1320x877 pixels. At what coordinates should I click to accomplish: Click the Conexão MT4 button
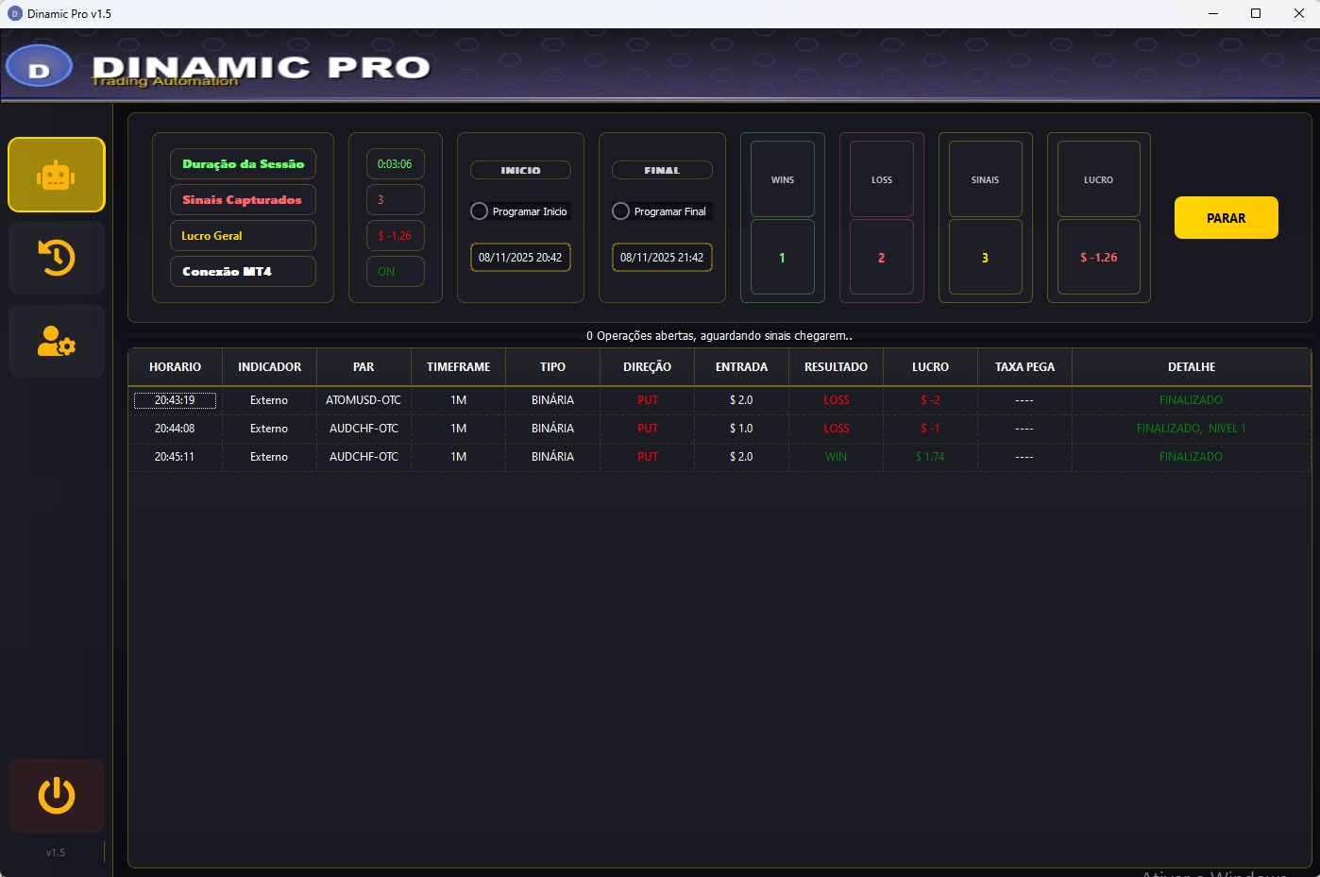pyautogui.click(x=243, y=271)
